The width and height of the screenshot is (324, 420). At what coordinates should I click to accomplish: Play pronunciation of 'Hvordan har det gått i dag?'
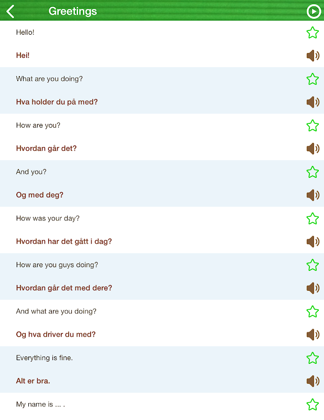313,241
